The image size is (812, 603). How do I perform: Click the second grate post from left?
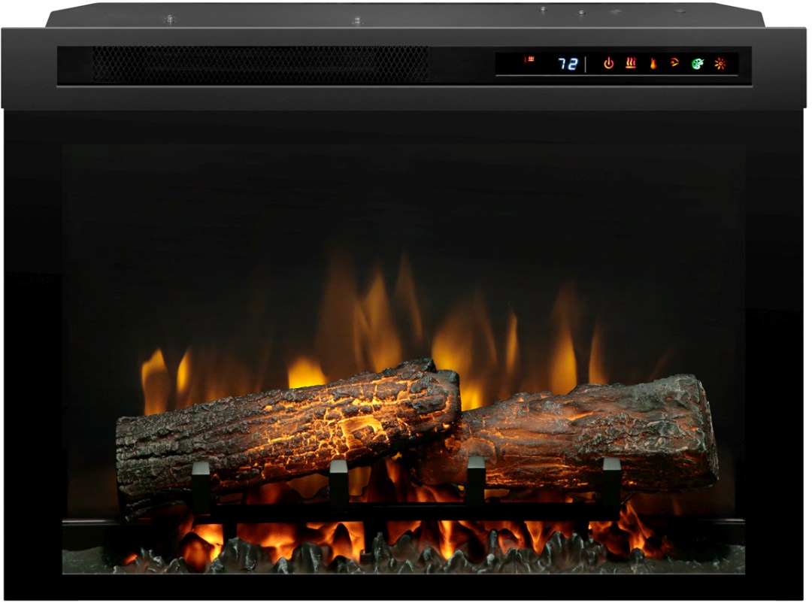click(x=338, y=485)
